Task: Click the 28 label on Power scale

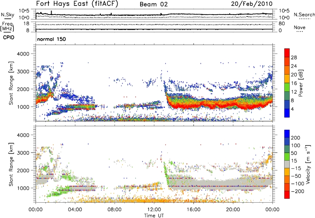Action: click(x=294, y=57)
